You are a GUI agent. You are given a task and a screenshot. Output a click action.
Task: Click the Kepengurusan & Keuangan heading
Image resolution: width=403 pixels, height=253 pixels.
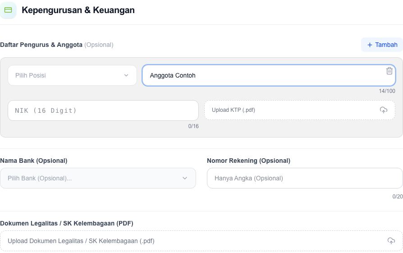[x=78, y=10]
